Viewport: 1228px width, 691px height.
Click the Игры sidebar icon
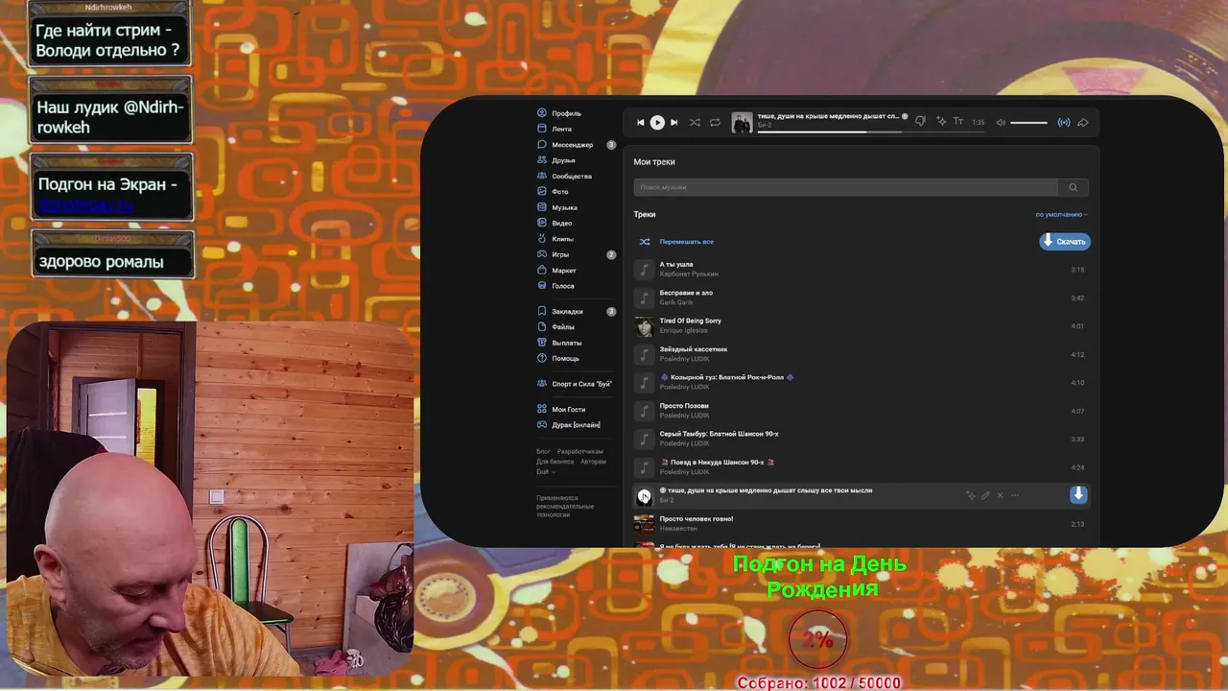coord(542,254)
